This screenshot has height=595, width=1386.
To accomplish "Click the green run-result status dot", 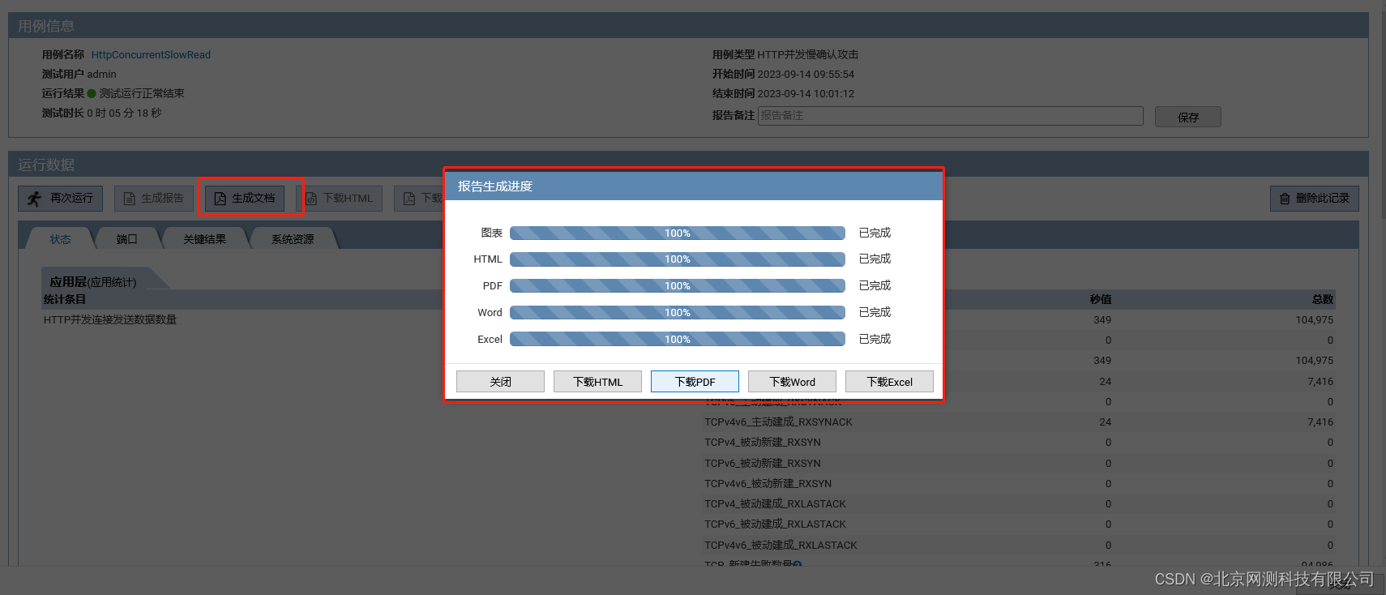I will coord(92,93).
